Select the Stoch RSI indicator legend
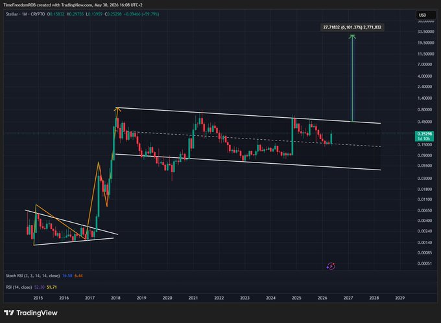 (32, 276)
